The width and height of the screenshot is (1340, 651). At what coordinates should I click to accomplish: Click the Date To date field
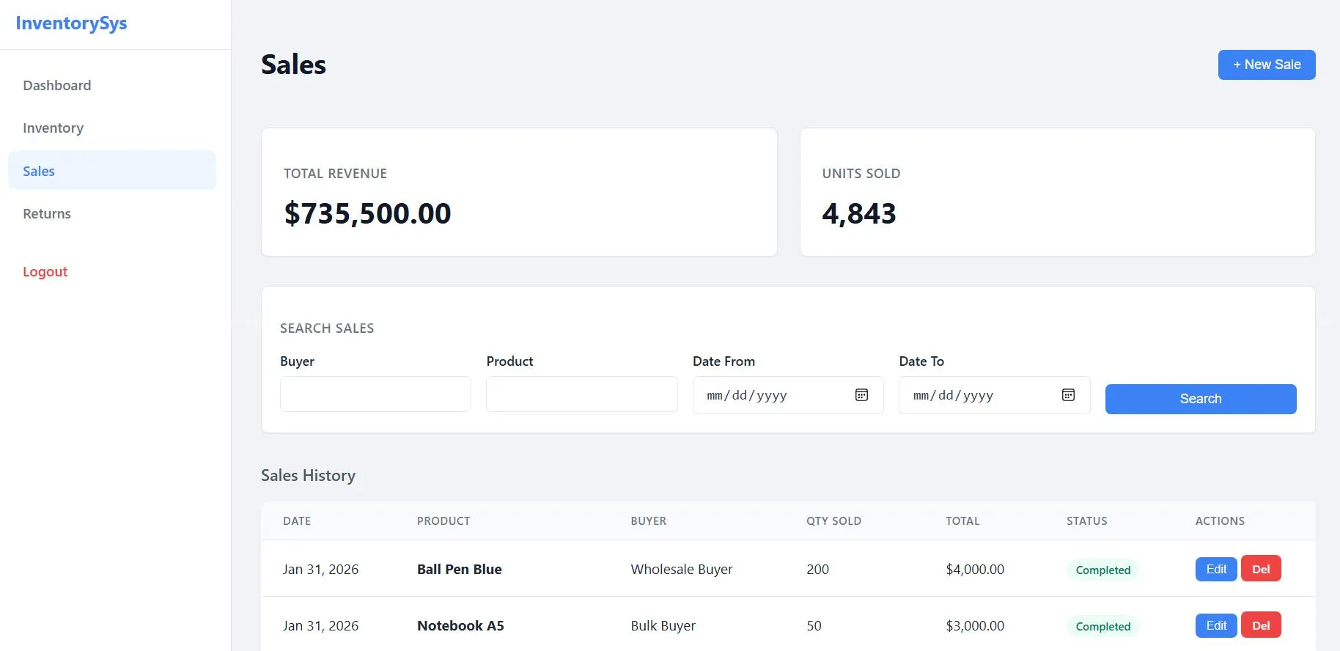click(x=976, y=395)
